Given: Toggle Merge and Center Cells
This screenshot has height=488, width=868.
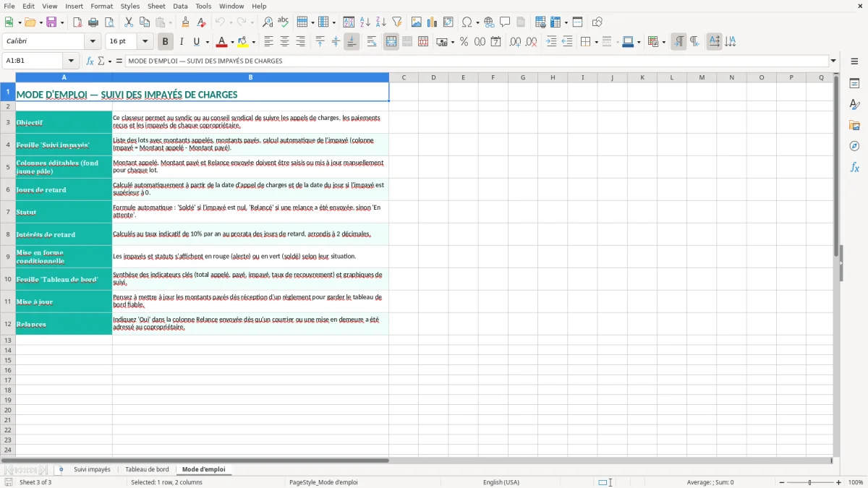Looking at the screenshot, I should tap(391, 42).
